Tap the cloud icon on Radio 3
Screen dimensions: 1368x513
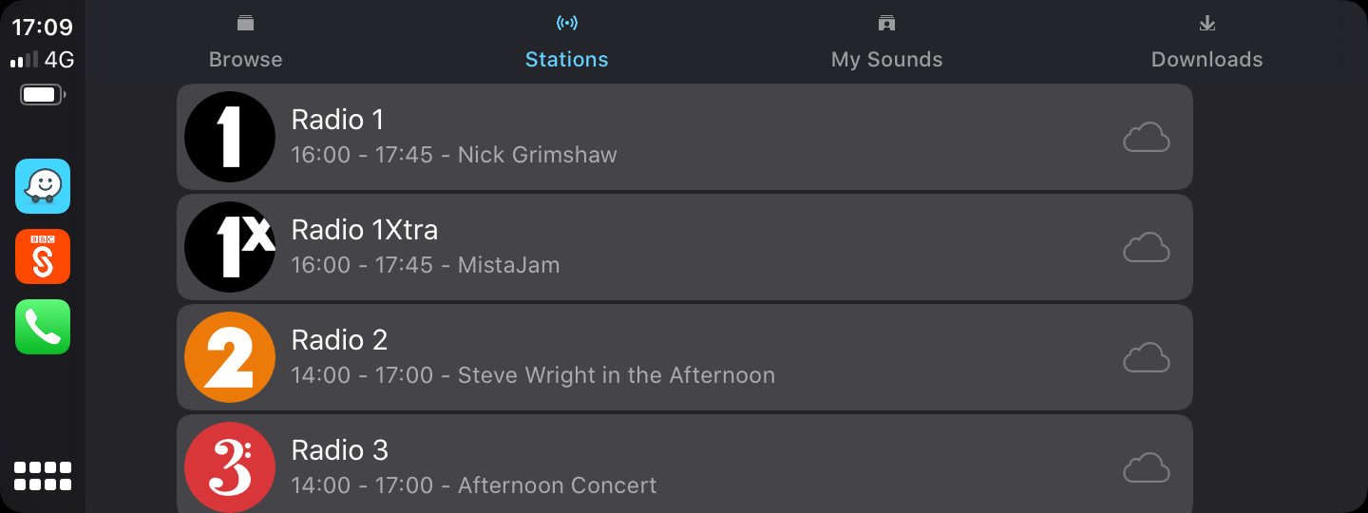click(x=1146, y=467)
